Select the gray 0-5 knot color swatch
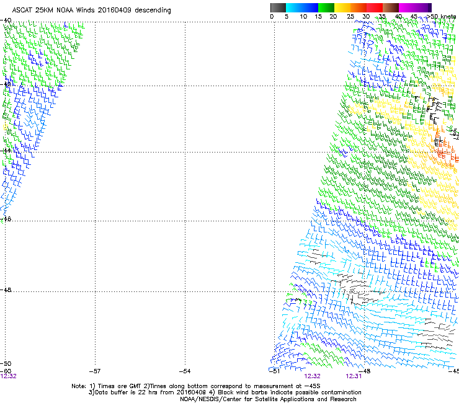 click(278, 7)
